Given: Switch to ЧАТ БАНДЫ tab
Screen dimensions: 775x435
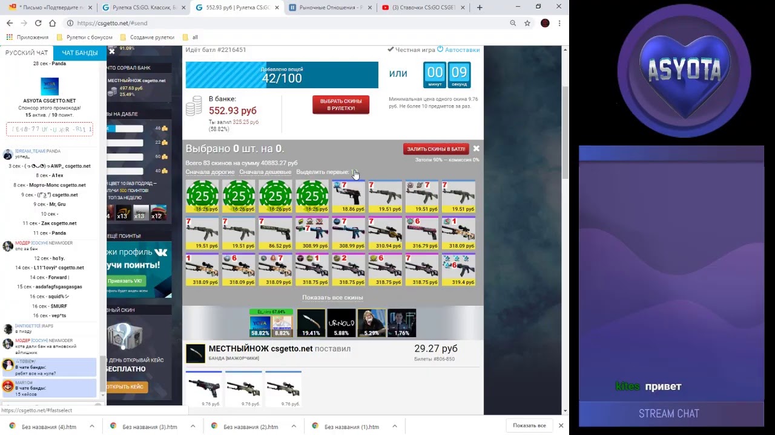Looking at the screenshot, I should click(x=80, y=53).
